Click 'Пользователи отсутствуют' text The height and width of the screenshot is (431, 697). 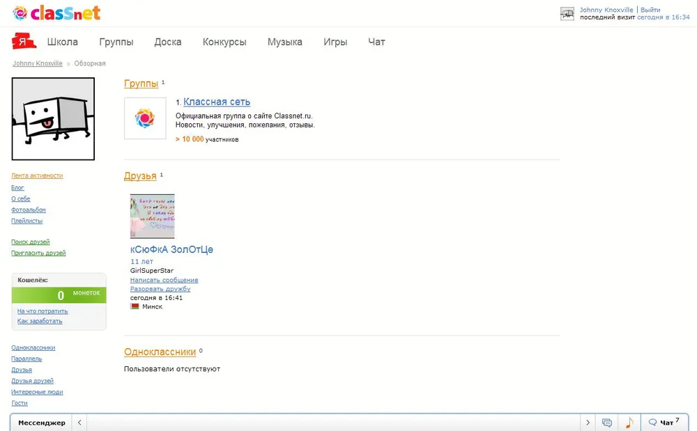point(172,369)
